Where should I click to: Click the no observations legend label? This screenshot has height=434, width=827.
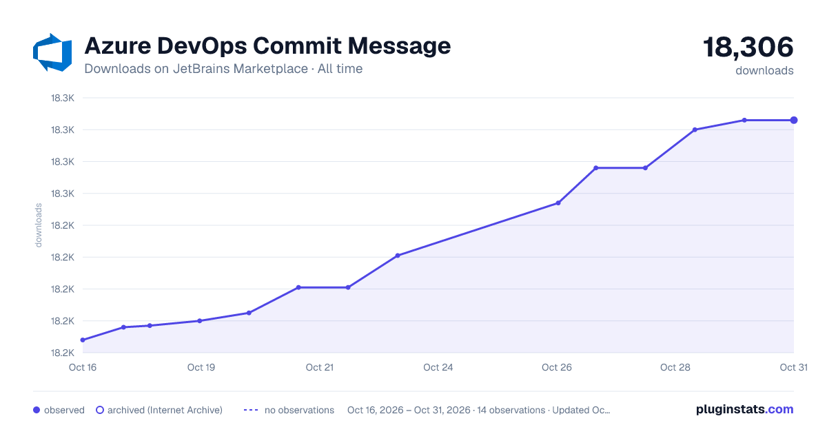[x=299, y=410]
